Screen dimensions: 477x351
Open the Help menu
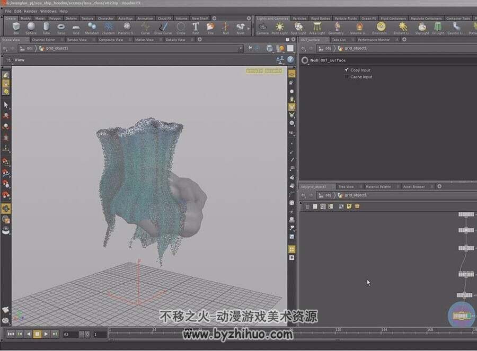(64, 11)
